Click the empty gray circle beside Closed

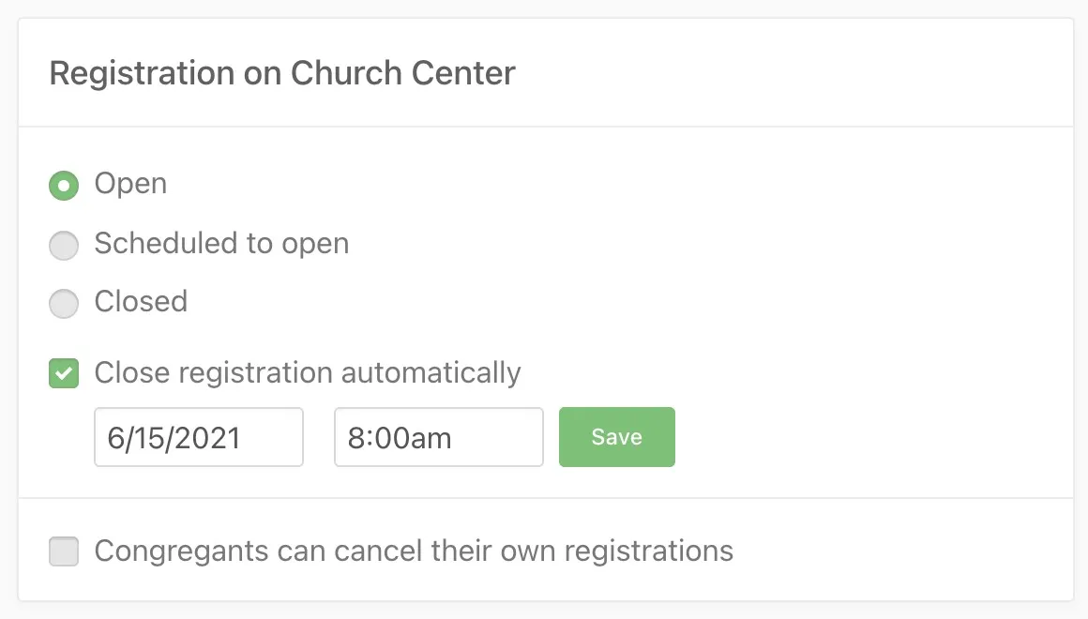pos(64,304)
